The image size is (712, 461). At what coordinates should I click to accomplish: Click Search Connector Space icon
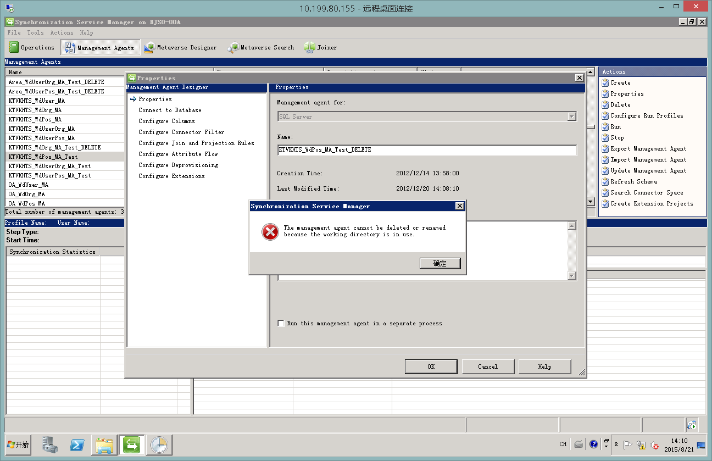605,192
